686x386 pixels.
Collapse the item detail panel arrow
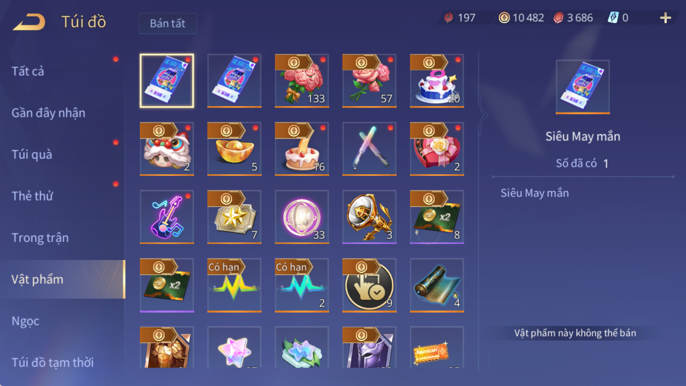coord(484,115)
